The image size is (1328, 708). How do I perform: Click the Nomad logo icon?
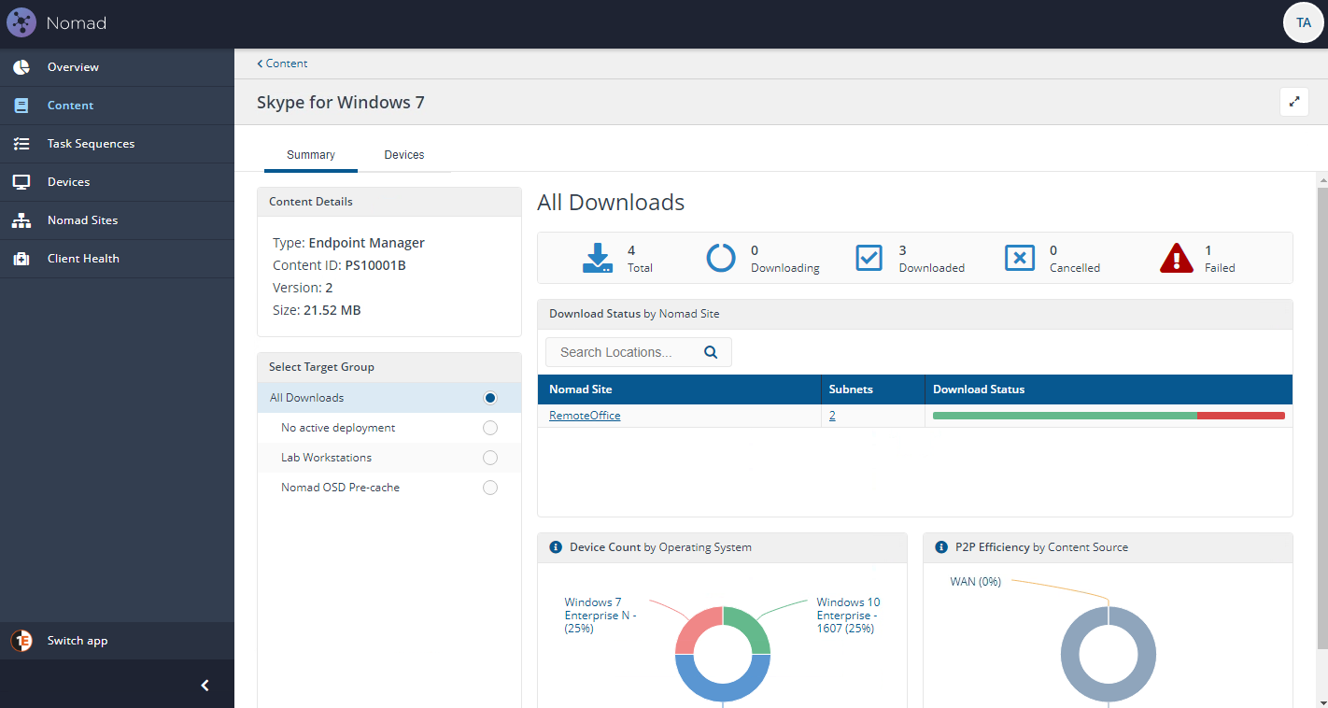pos(21,22)
